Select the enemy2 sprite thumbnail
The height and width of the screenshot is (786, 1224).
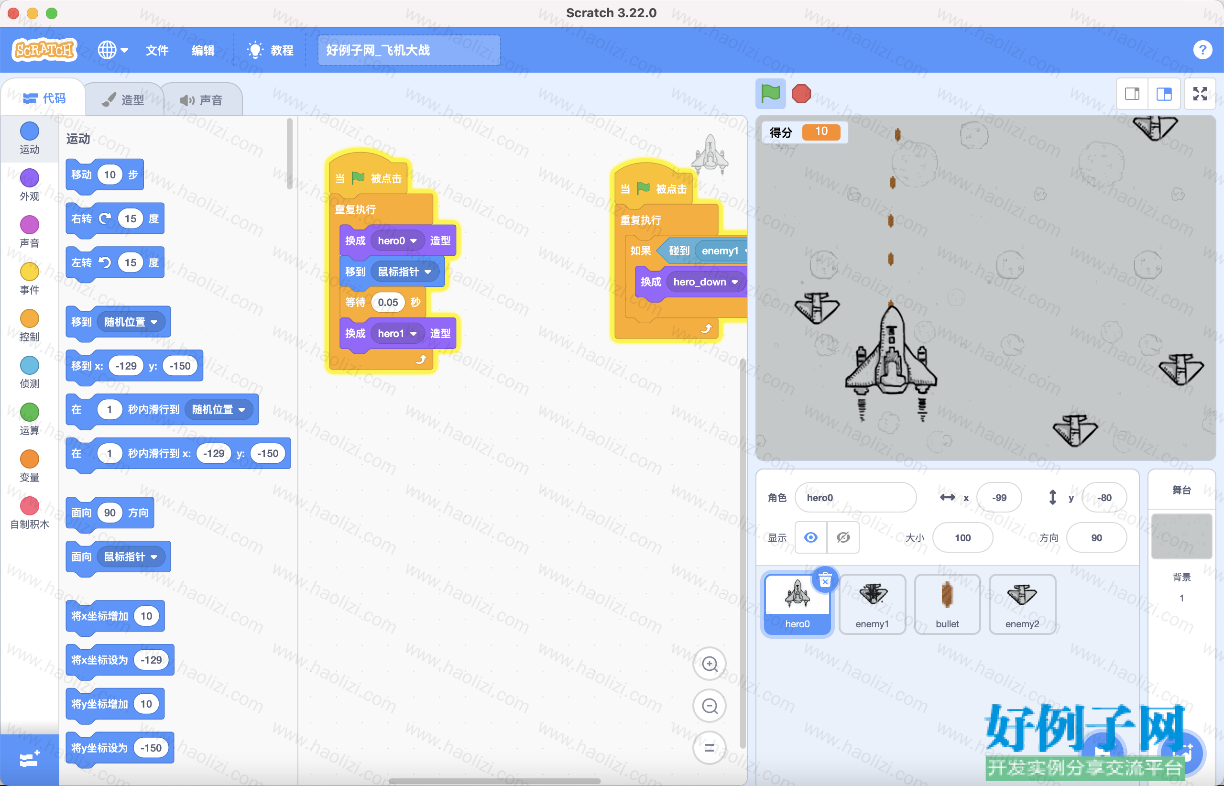click(1022, 604)
